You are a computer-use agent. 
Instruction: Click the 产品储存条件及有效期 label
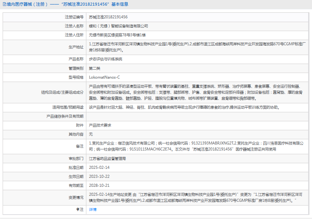tap(65, 116)
